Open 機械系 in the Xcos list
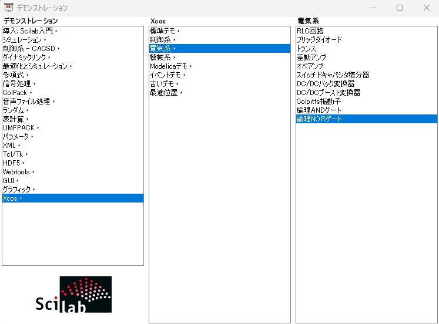 click(220, 58)
